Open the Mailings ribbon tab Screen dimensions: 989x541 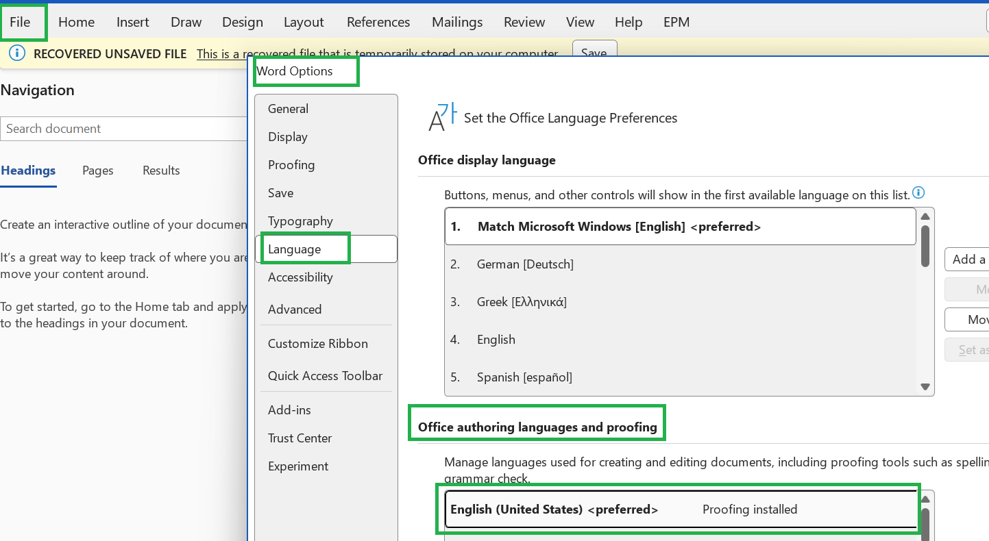click(x=457, y=22)
